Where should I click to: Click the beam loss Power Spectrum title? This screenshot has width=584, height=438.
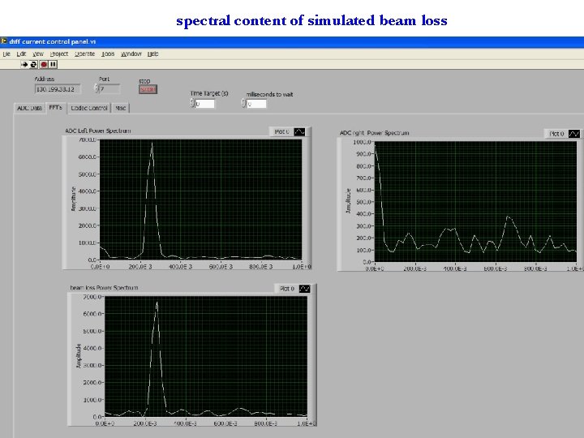coord(105,288)
